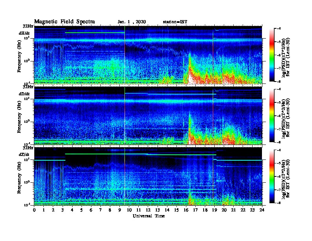Click the Frequency (Hz) label of dH/dt panel
This screenshot has height=241, width=312.
pyautogui.click(x=19, y=56)
